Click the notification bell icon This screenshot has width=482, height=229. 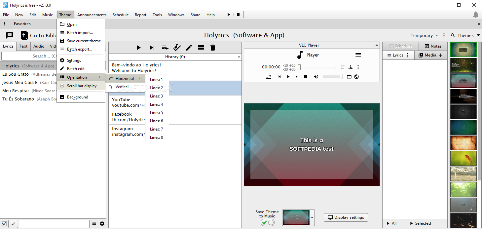click(x=476, y=15)
